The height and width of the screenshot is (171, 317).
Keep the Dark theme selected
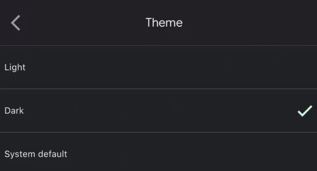click(x=158, y=110)
